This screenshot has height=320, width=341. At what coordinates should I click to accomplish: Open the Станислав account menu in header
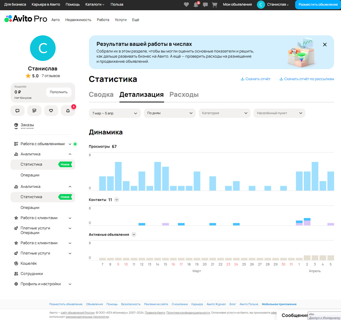pyautogui.click(x=278, y=5)
